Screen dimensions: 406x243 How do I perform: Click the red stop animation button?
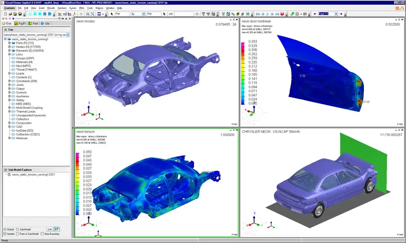click(282, 14)
